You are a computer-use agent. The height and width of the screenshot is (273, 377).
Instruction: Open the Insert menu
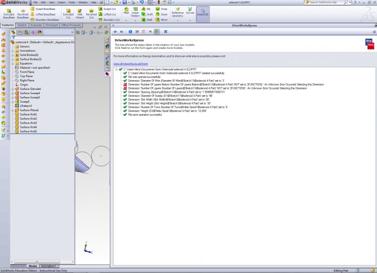tap(62, 2)
